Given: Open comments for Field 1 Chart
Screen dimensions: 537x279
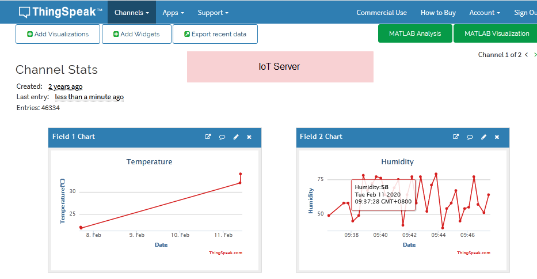Looking at the screenshot, I should (x=222, y=137).
